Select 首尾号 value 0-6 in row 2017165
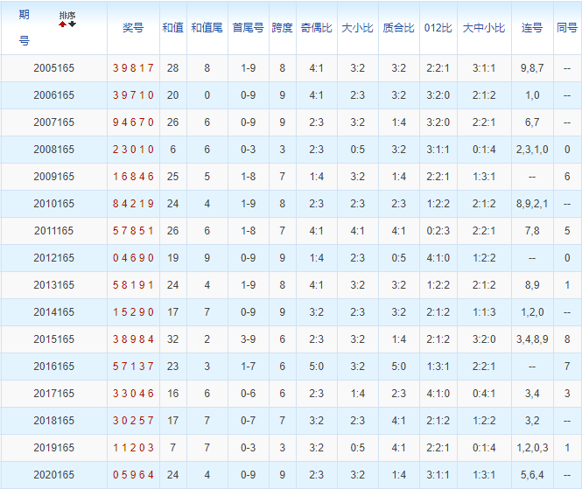 click(248, 393)
